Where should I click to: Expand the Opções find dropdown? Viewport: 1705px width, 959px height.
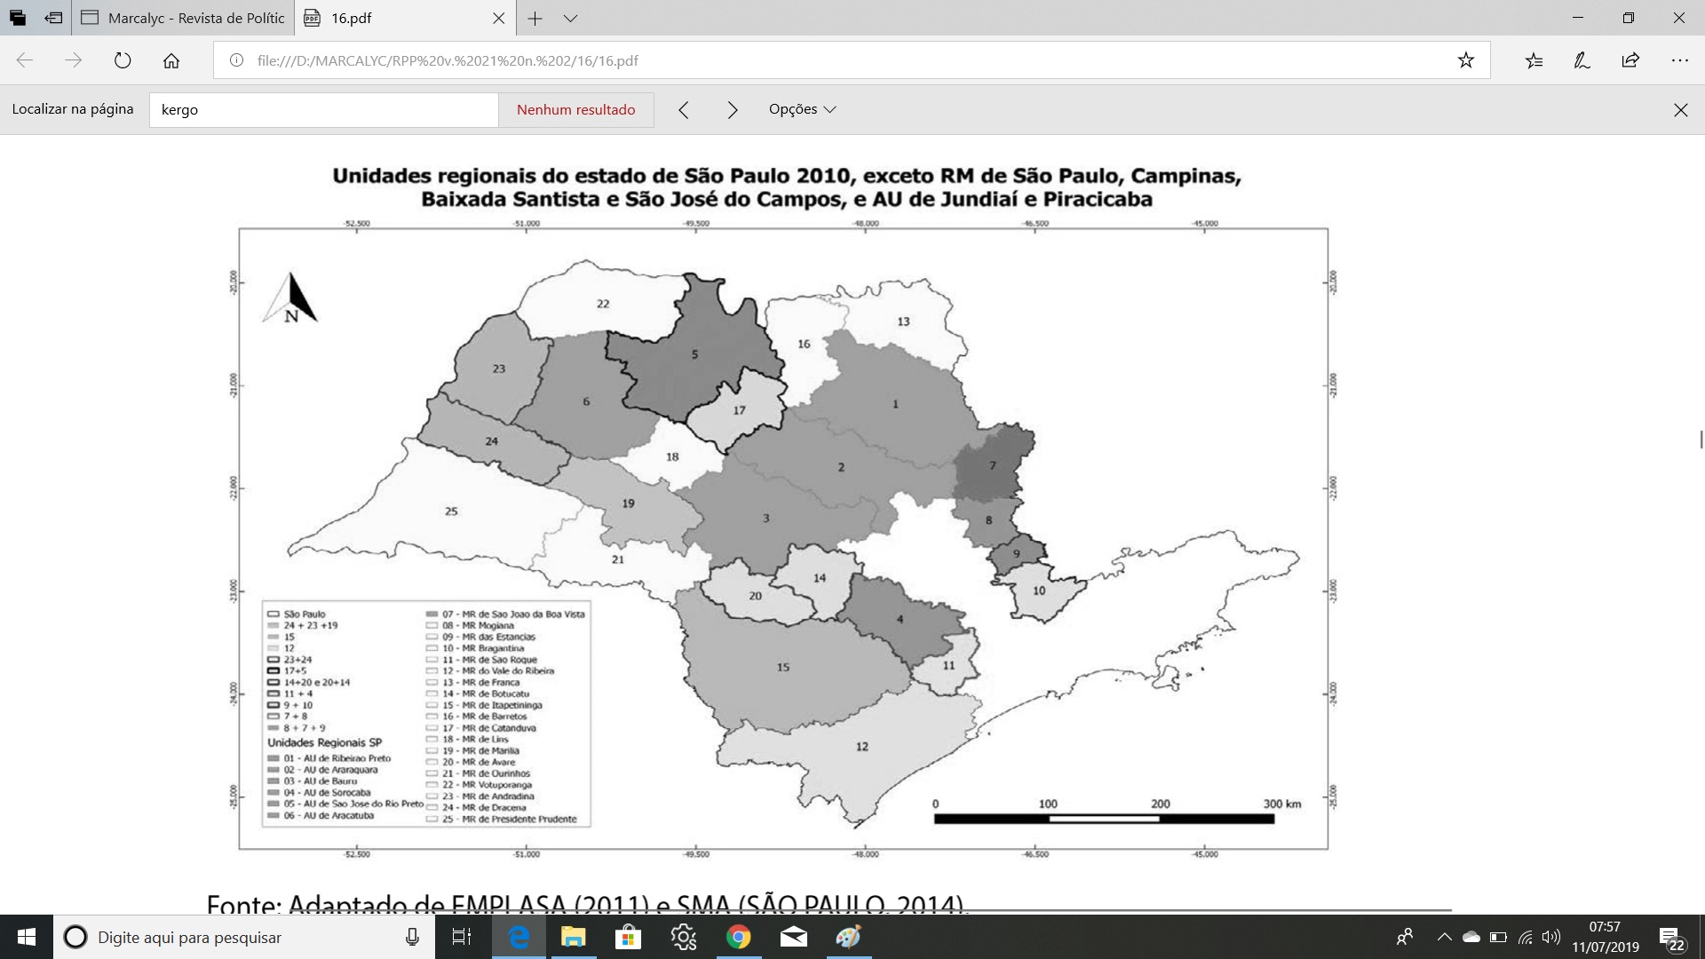(x=802, y=109)
